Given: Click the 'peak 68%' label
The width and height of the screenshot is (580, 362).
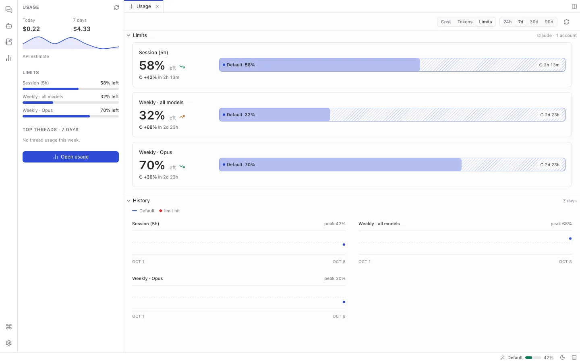Looking at the screenshot, I should point(561,224).
